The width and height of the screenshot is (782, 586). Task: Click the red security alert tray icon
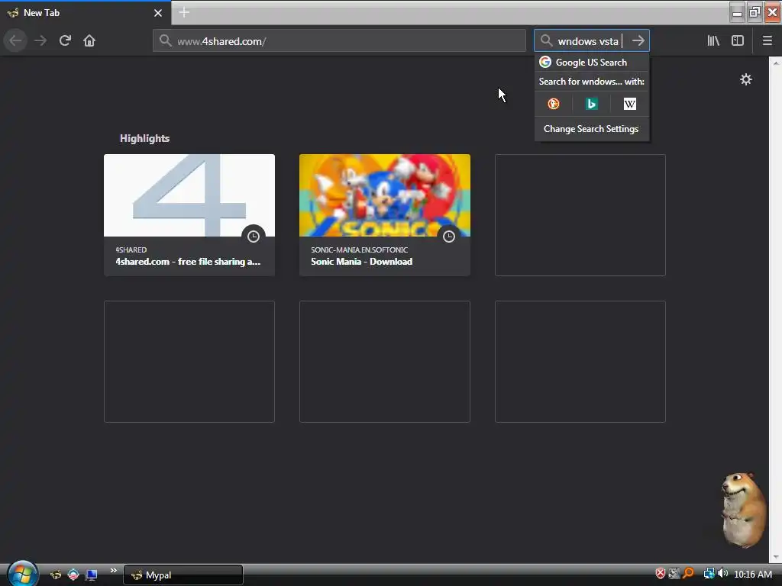661,574
